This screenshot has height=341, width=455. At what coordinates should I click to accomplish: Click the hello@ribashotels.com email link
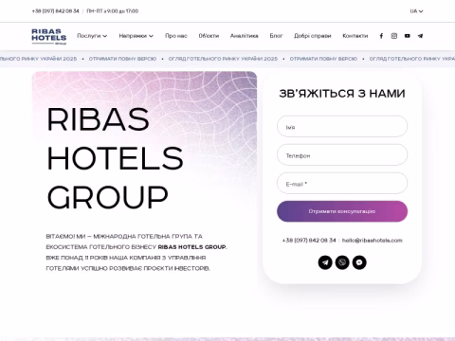tap(373, 241)
